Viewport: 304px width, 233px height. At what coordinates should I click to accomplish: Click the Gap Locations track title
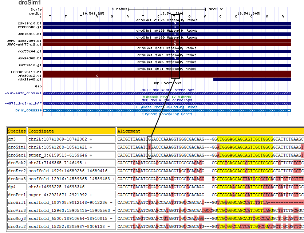click(x=167, y=83)
